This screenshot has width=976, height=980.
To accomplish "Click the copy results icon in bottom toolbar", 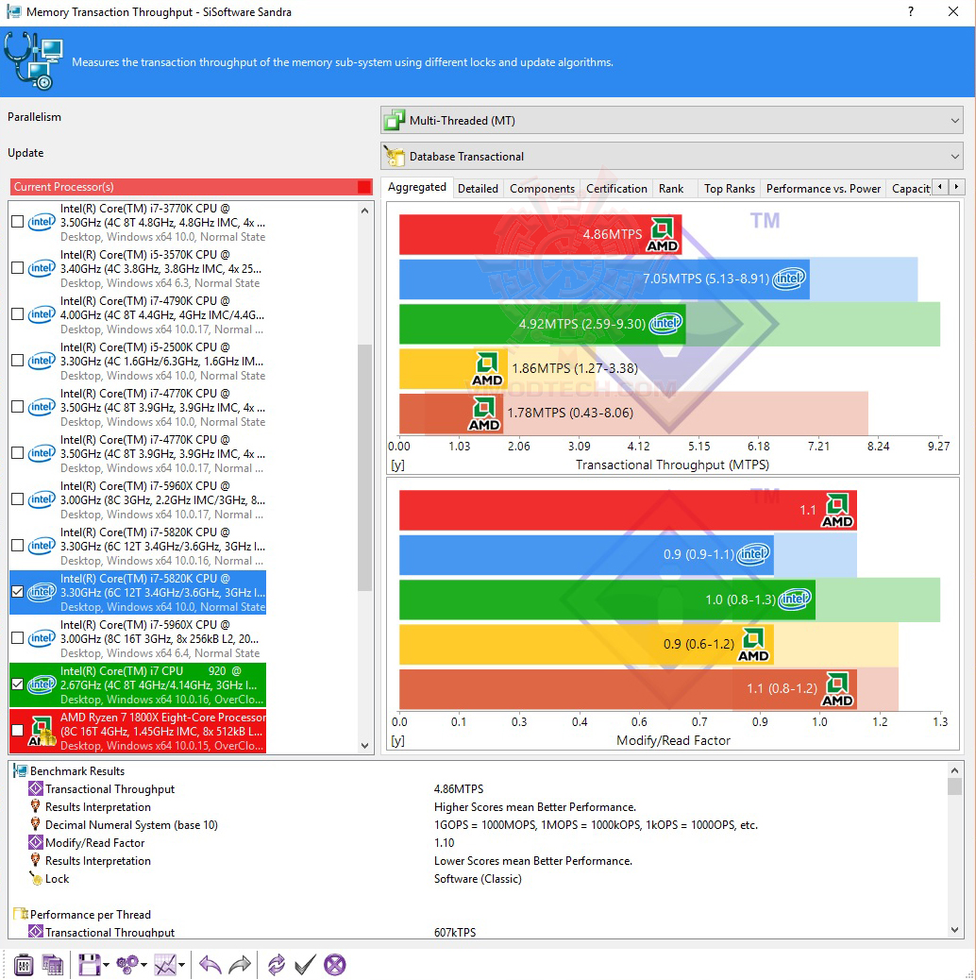I will (x=53, y=965).
